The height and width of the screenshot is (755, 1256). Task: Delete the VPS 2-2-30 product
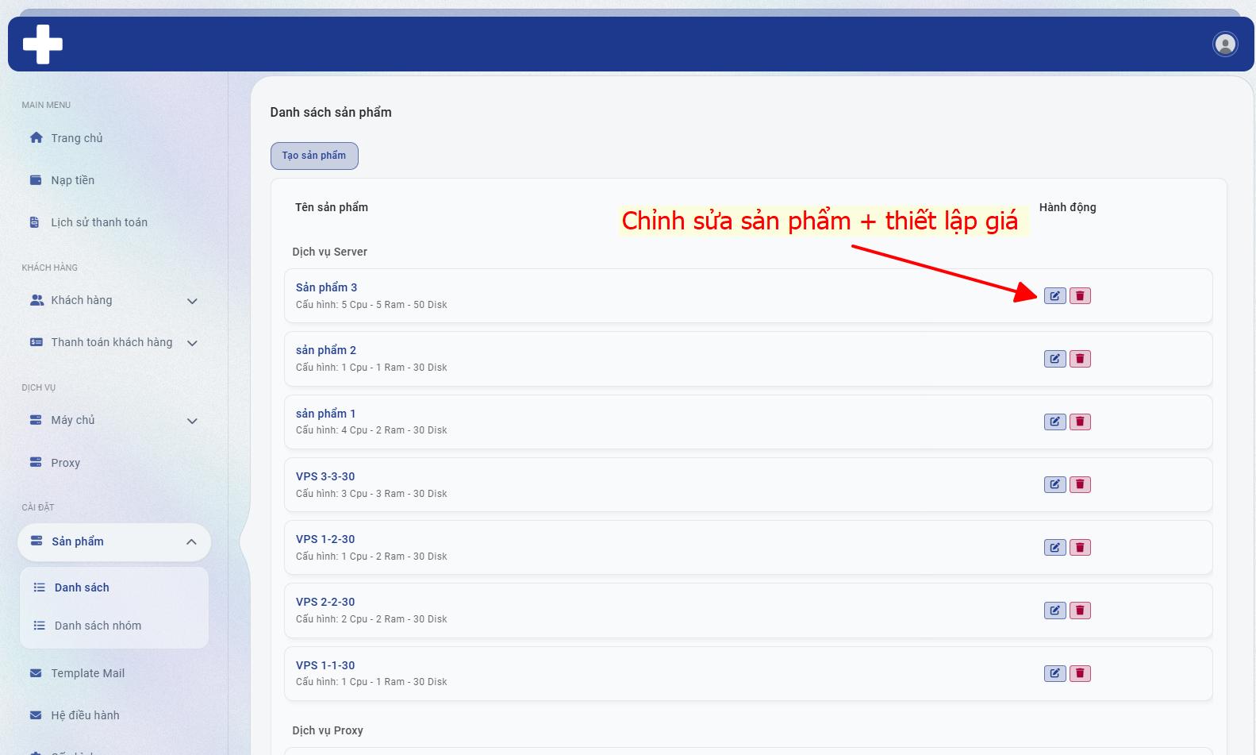[1080, 611]
